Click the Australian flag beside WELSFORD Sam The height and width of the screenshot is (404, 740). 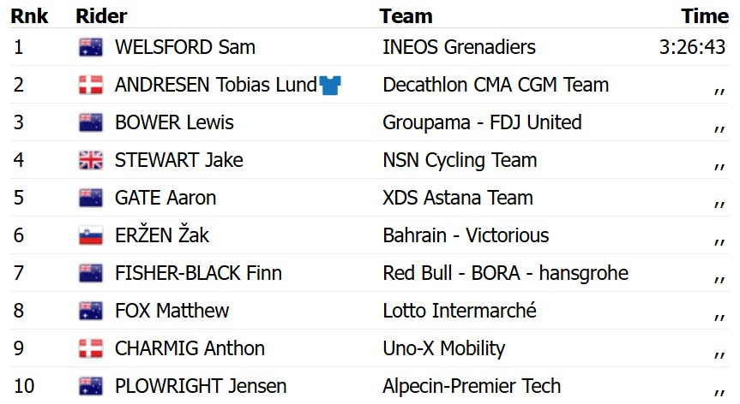(x=90, y=47)
